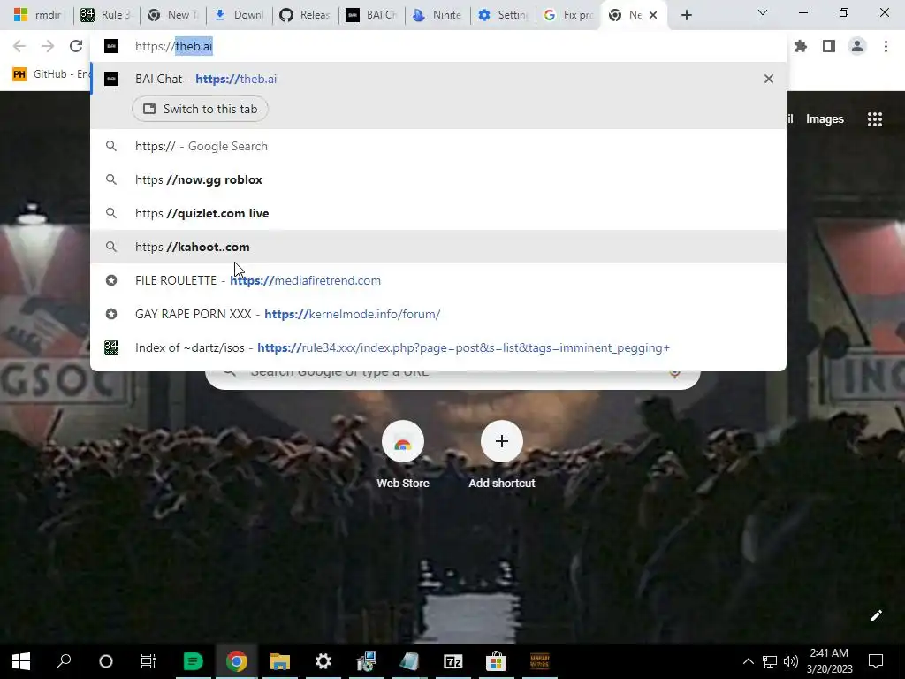
Task: Open File Explorer from taskbar
Action: (280, 661)
